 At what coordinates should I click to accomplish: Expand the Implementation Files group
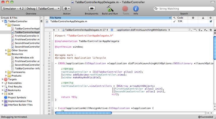[x=3, y=101]
